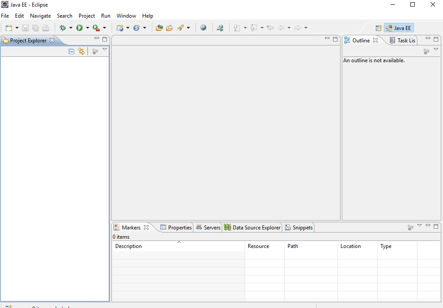Screen dimensions: 443x308
Task: Select the Java EE perspective button
Action: [399, 28]
